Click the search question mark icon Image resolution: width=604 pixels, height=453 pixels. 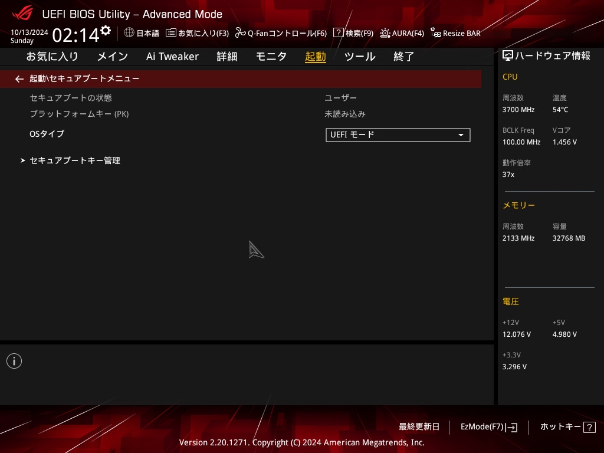338,32
